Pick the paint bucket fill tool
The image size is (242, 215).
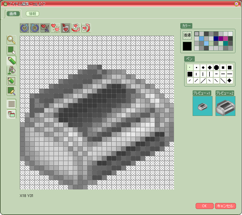click(11, 71)
